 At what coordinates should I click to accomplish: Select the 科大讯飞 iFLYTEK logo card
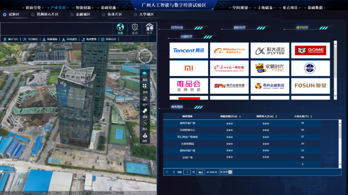(x=270, y=50)
